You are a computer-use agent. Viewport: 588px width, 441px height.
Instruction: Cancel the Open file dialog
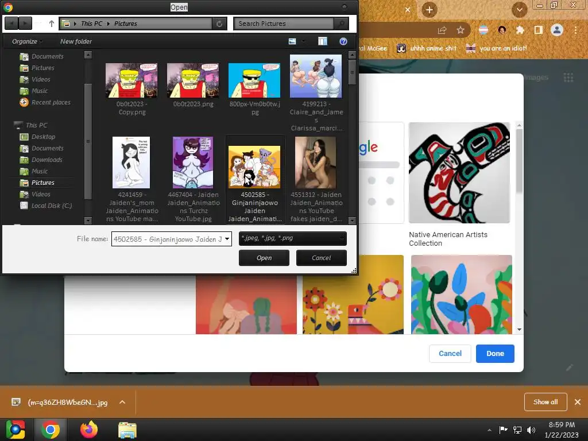pyautogui.click(x=322, y=258)
